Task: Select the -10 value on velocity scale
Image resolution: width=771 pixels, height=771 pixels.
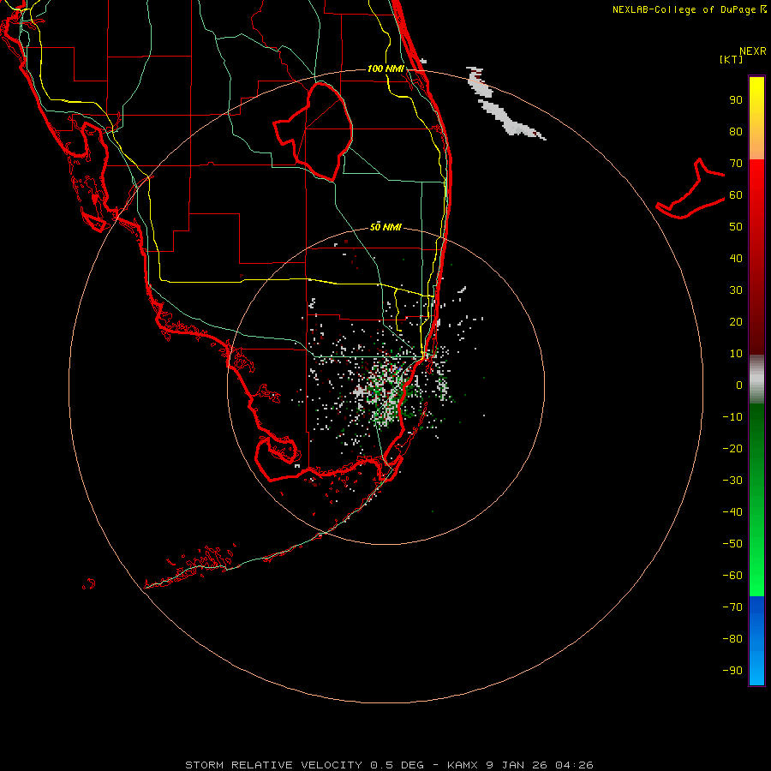Action: tap(732, 417)
